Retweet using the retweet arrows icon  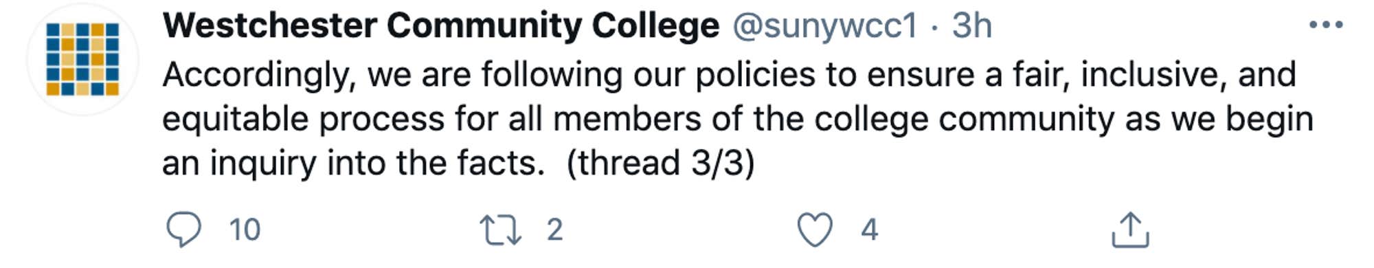click(x=500, y=230)
